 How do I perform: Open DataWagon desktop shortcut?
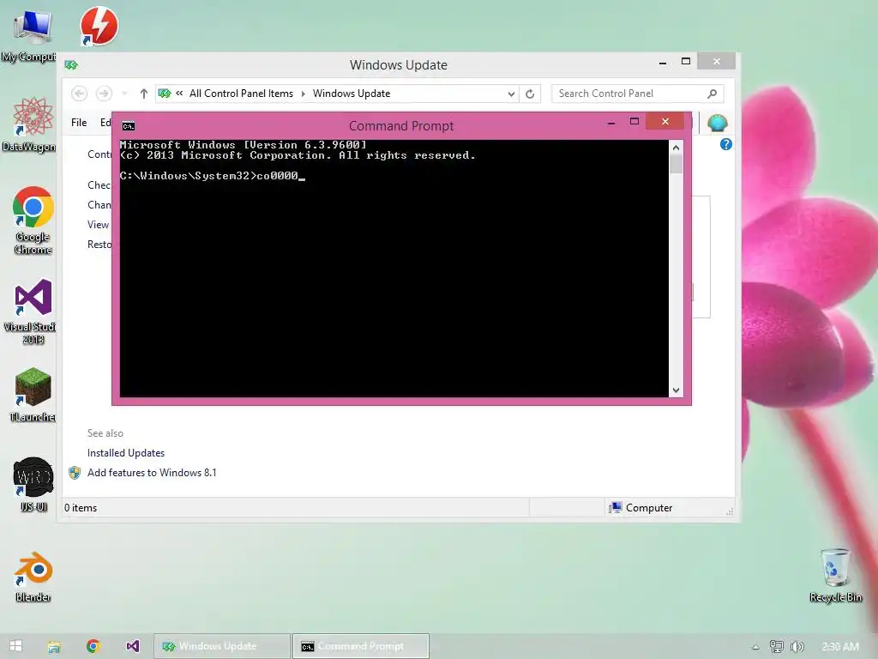31,124
